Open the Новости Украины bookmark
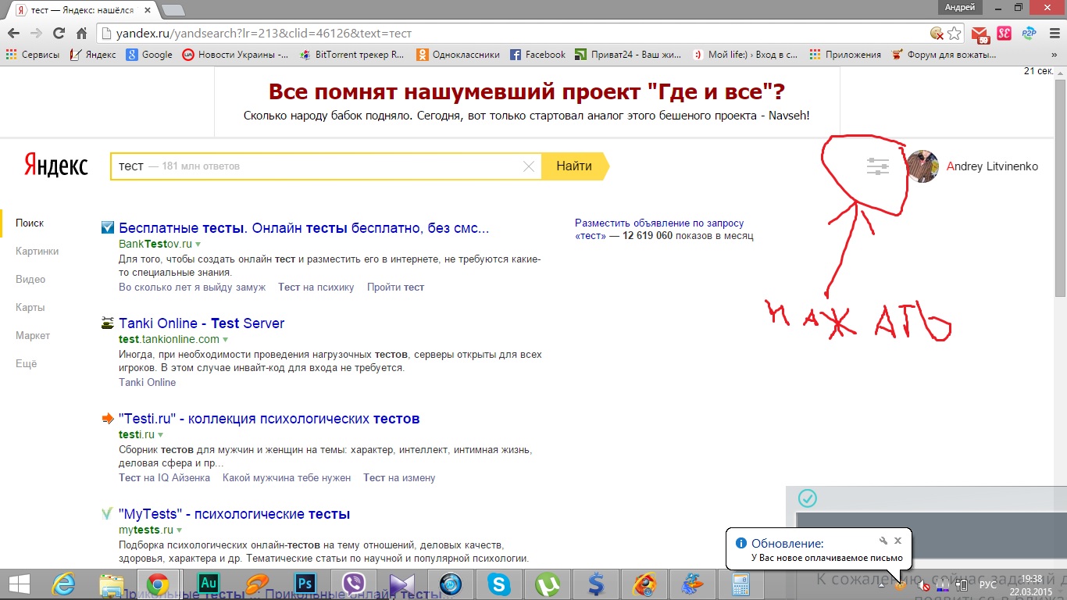This screenshot has height=600, width=1067. click(x=235, y=55)
